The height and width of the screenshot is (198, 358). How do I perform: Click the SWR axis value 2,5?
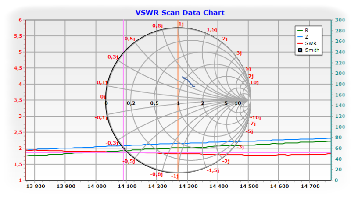point(18,132)
